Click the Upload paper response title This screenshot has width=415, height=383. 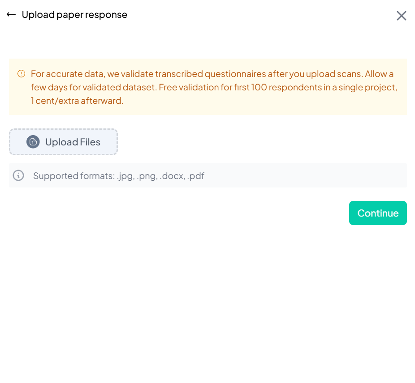click(x=74, y=15)
